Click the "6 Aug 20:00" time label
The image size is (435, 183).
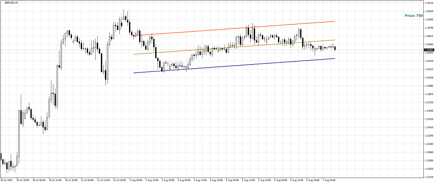click(313, 180)
